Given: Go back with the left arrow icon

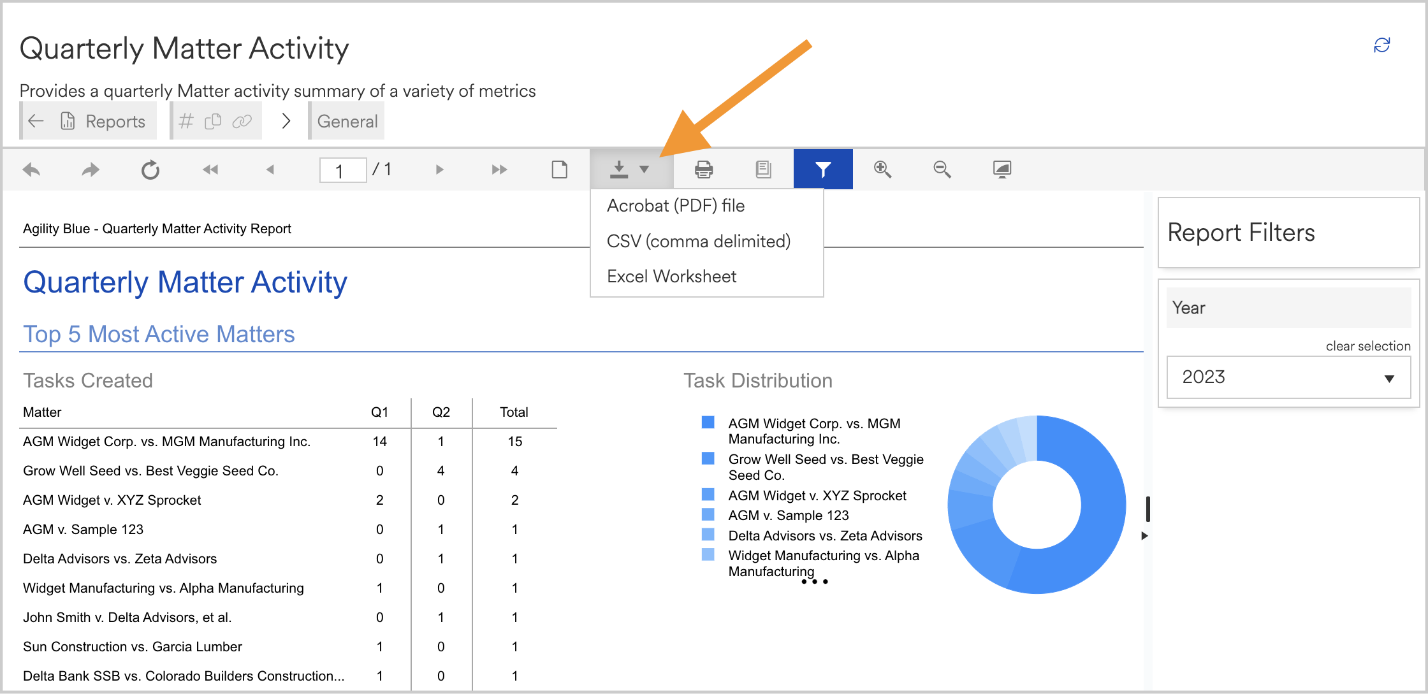Looking at the screenshot, I should click(36, 120).
